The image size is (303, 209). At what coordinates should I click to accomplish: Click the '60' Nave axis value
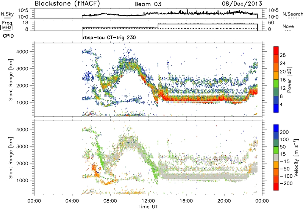point(271,23)
